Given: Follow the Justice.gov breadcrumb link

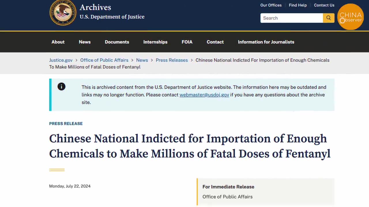Looking at the screenshot, I should point(61,60).
